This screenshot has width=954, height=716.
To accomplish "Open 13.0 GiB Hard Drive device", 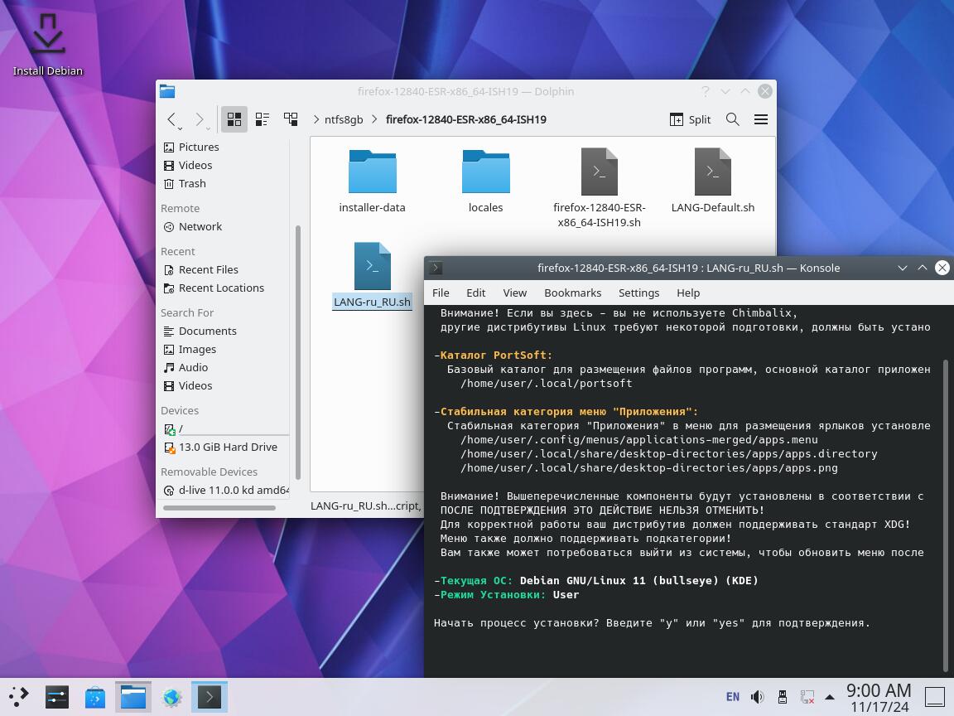I will tap(227, 447).
